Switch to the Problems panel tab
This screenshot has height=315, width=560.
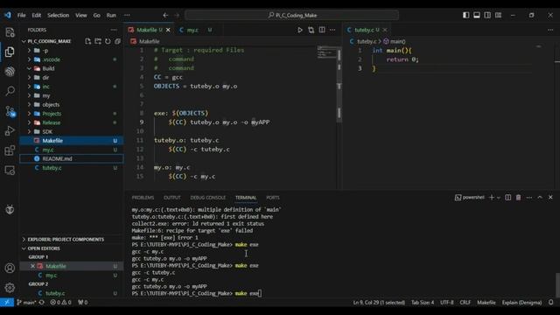tap(143, 198)
